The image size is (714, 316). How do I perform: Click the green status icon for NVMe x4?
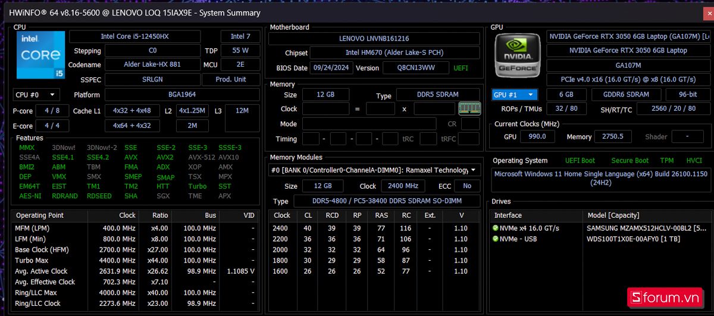pyautogui.click(x=495, y=228)
